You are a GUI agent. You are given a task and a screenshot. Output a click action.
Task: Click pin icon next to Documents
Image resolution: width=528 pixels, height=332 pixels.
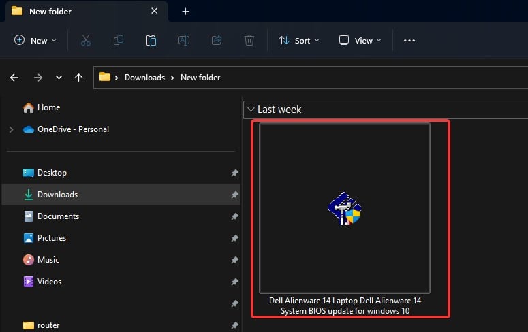click(234, 216)
